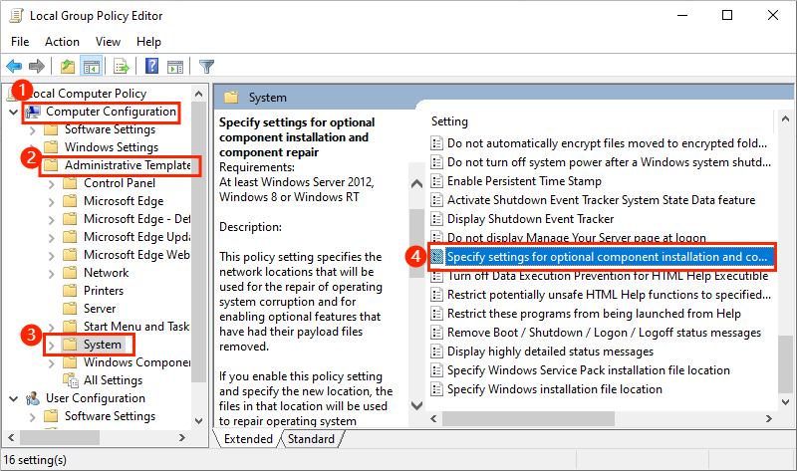Click settings list vertical scrollbar up arrow
The width and height of the screenshot is (797, 471).
785,118
